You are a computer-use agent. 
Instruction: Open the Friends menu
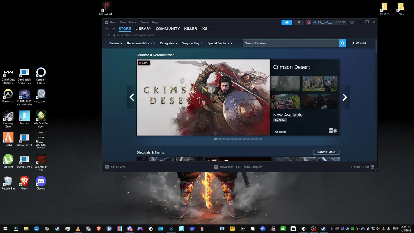coord(133,22)
